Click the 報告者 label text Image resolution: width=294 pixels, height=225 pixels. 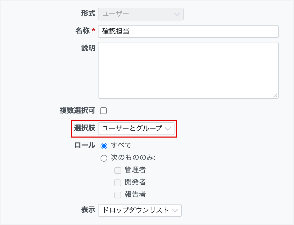coord(135,194)
